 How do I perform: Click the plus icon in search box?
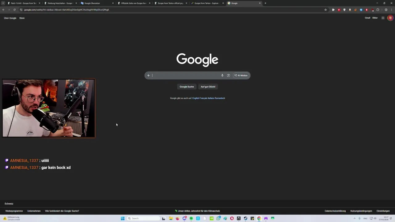(148, 75)
